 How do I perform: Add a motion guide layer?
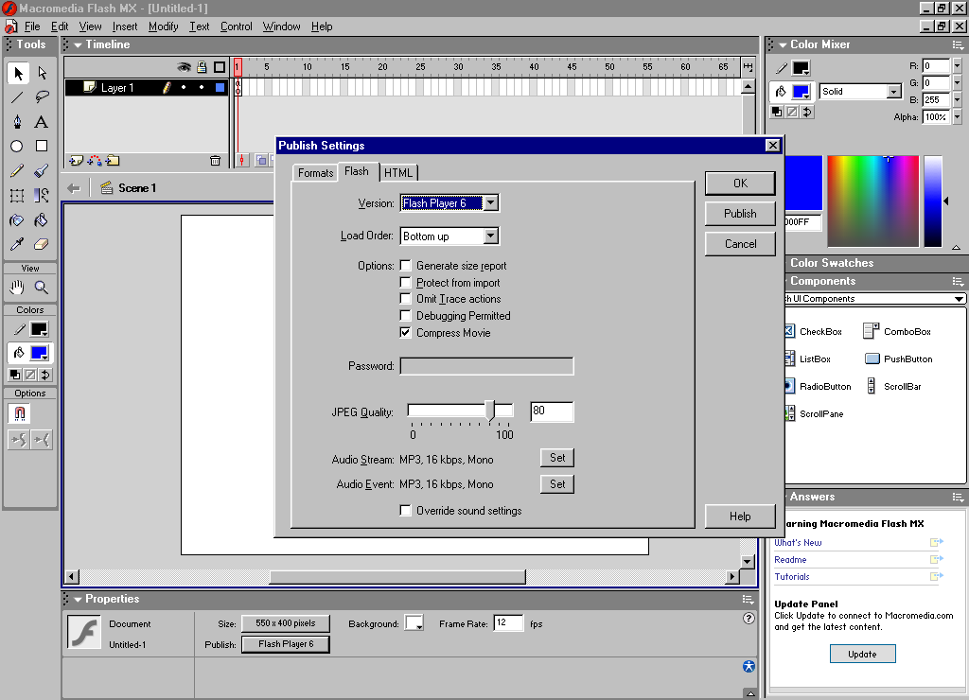[x=95, y=161]
